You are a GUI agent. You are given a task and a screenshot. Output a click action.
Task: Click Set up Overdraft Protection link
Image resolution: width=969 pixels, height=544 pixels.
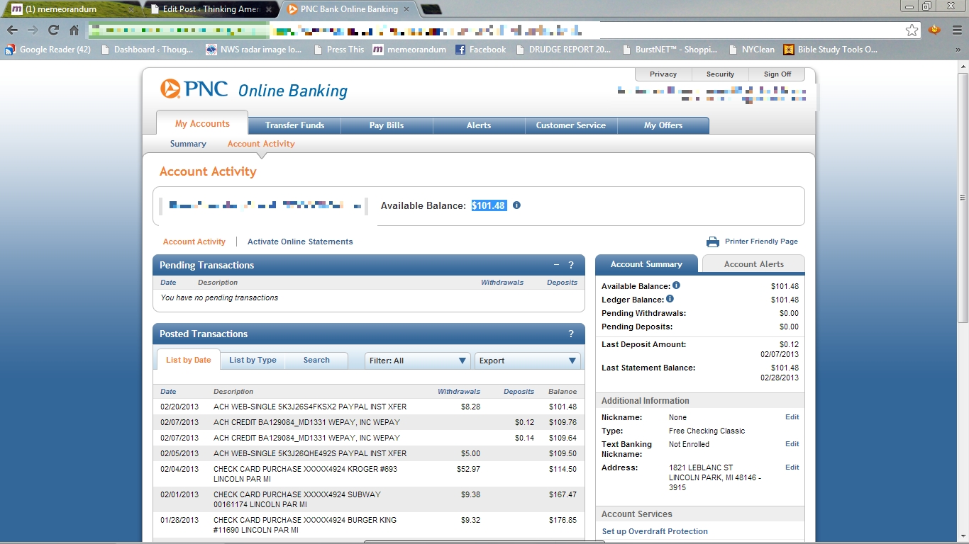click(x=655, y=531)
